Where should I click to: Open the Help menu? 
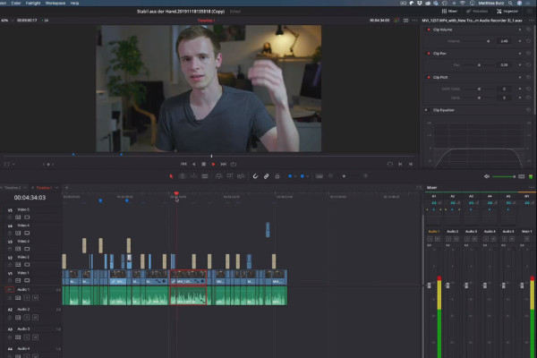click(74, 3)
